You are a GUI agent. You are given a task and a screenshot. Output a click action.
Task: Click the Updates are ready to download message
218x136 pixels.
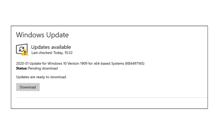[x=41, y=77]
